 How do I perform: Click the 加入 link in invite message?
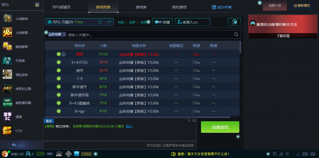[x=129, y=126]
